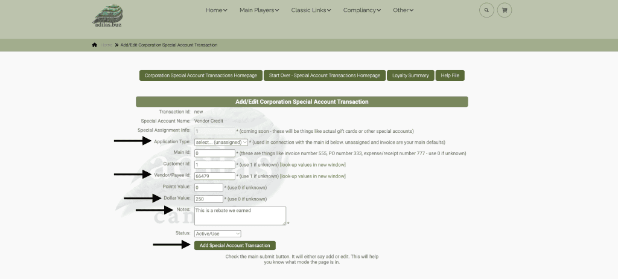Click the adilas.buz logo
The image size is (618, 279).
[x=107, y=16]
